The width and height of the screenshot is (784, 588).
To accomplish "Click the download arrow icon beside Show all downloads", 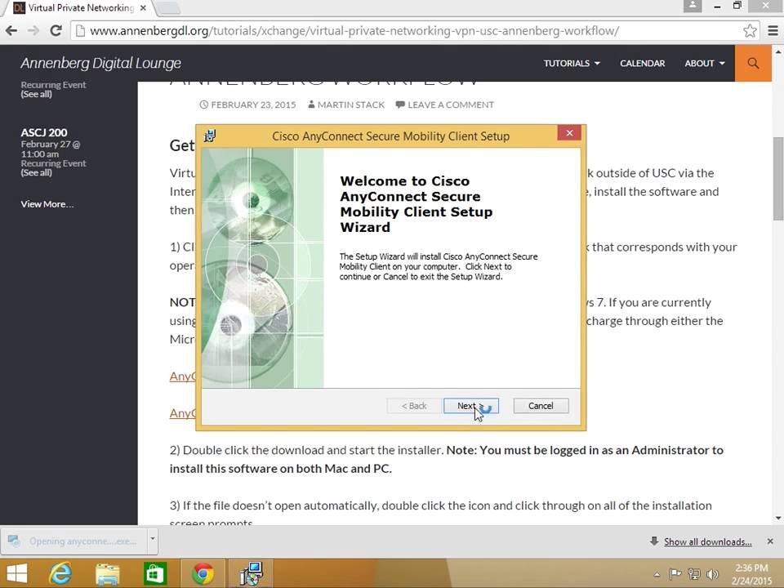I will pyautogui.click(x=654, y=541).
